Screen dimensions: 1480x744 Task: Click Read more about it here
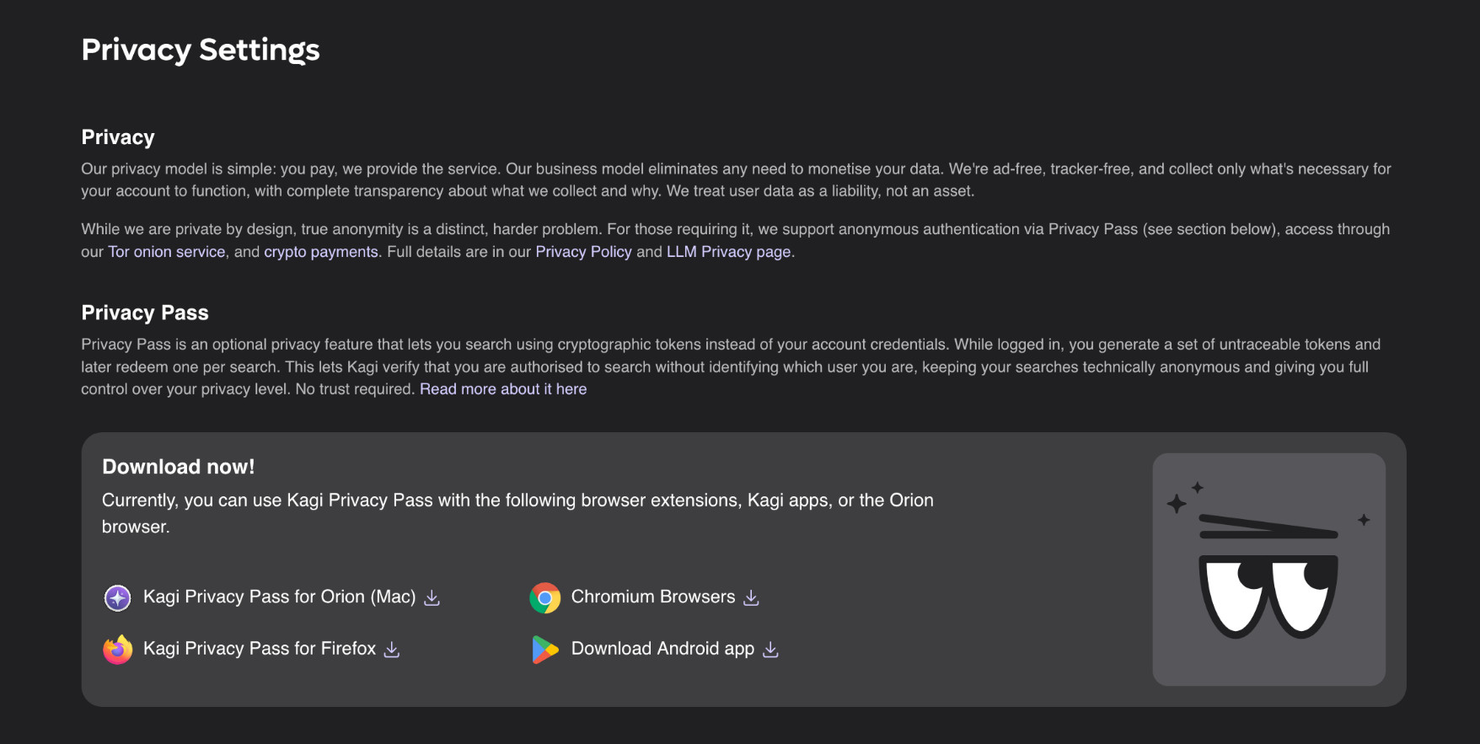click(x=503, y=389)
